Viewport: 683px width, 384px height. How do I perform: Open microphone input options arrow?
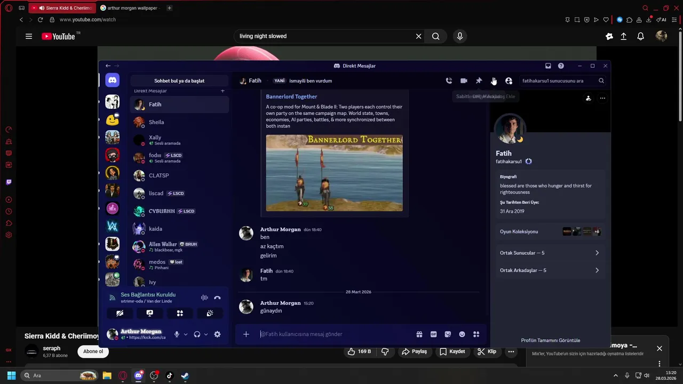tap(186, 334)
